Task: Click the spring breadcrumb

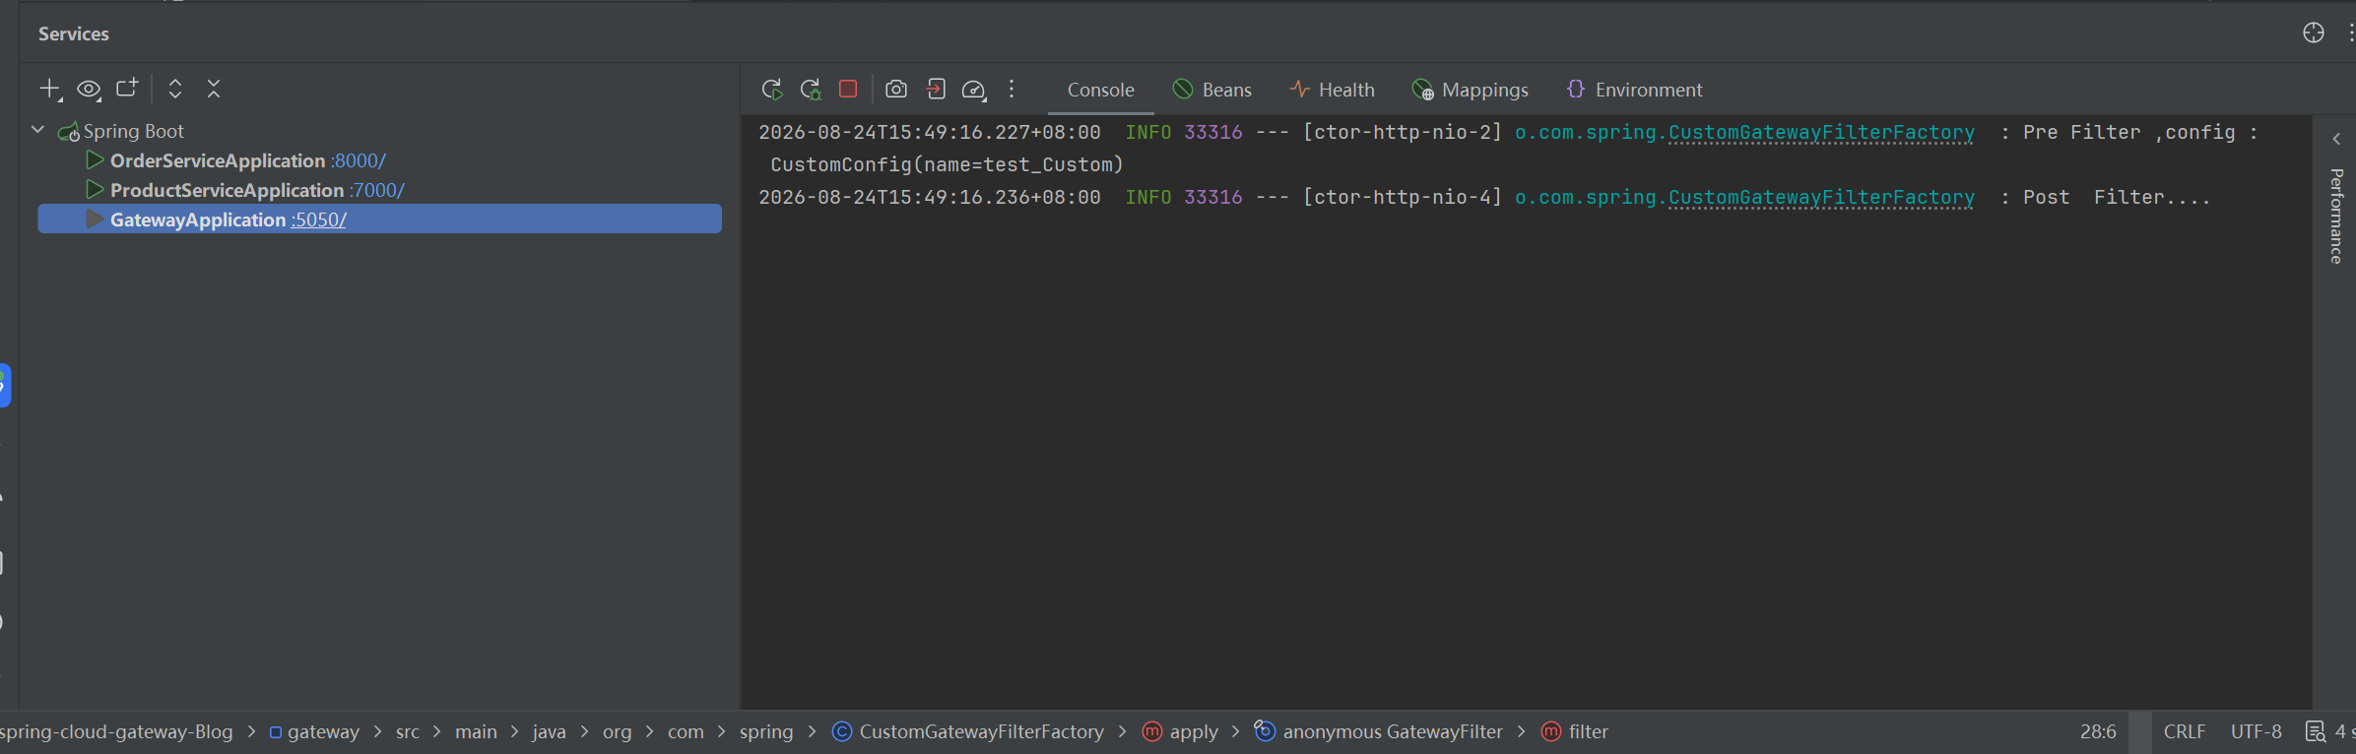Action: (x=766, y=731)
